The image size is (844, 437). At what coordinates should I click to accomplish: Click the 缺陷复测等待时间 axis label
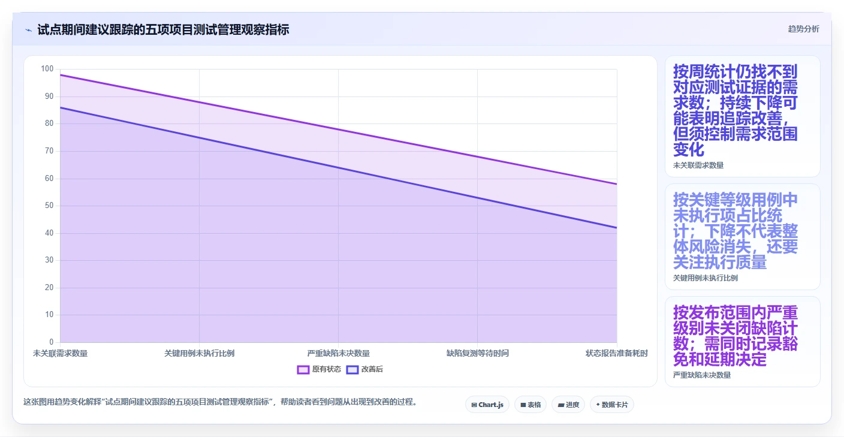pyautogui.click(x=477, y=353)
